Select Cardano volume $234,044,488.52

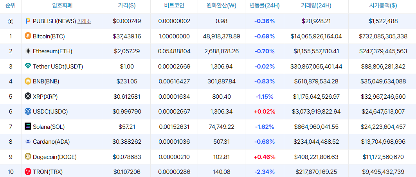pos(316,142)
